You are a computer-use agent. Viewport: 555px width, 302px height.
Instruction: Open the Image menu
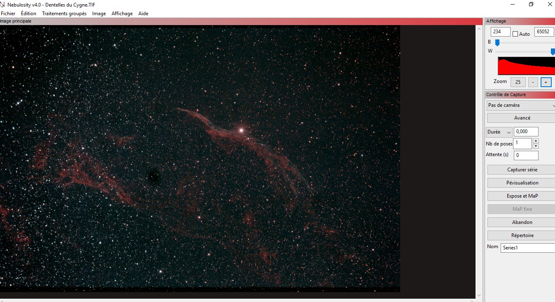[x=99, y=14]
